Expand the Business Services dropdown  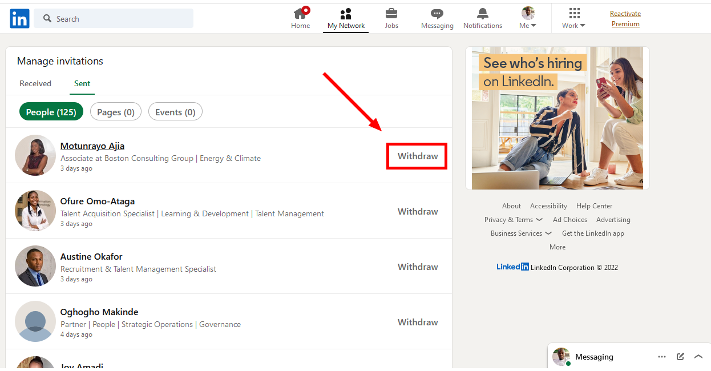(x=521, y=233)
